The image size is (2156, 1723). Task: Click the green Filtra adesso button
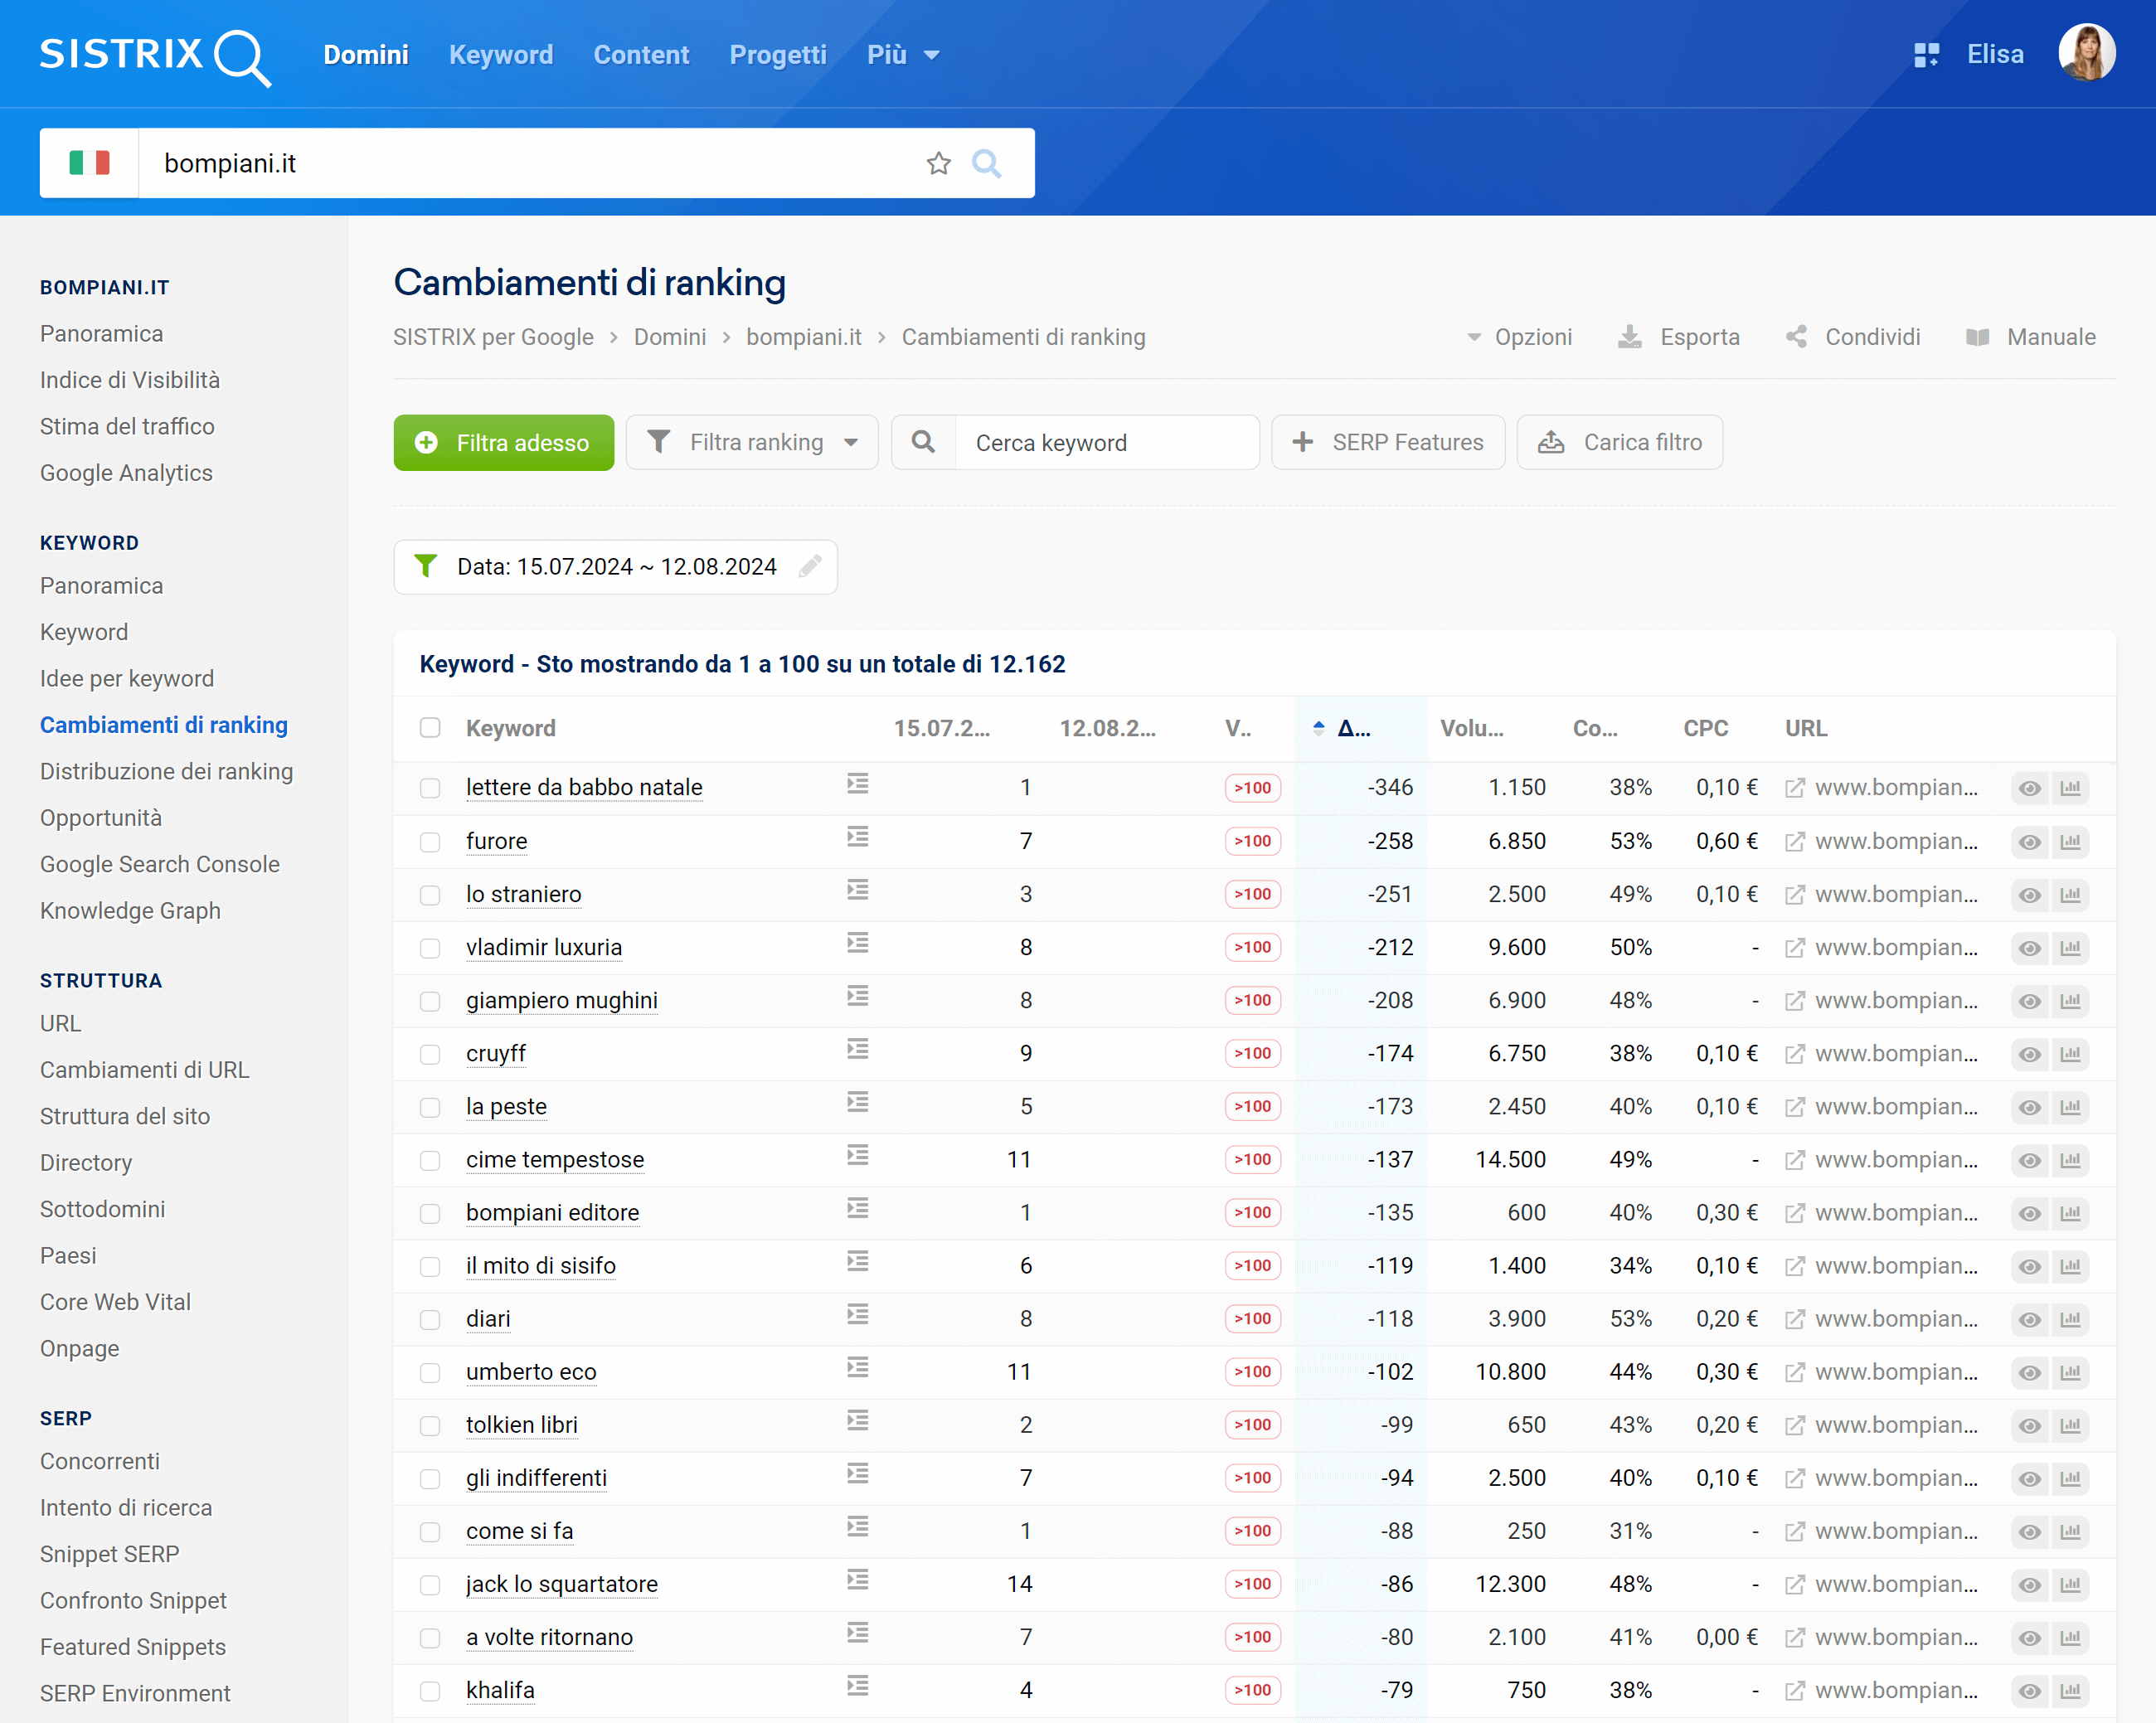504,442
